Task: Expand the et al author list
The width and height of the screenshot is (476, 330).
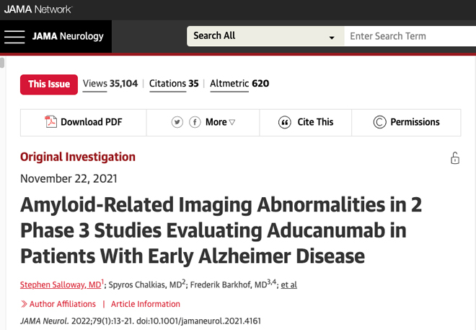Action: (289, 285)
